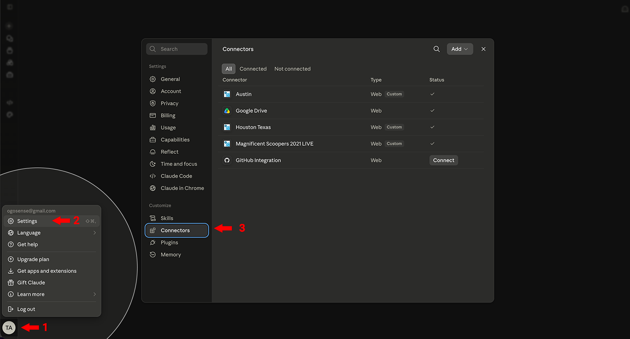Viewport: 630px width, 339px height.
Task: Open Claude Code via its code brackets icon
Action: pyautogui.click(x=153, y=176)
